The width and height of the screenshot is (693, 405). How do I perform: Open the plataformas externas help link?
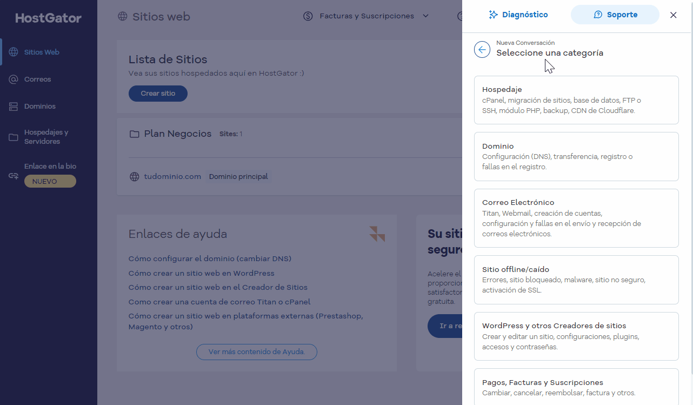(x=246, y=321)
